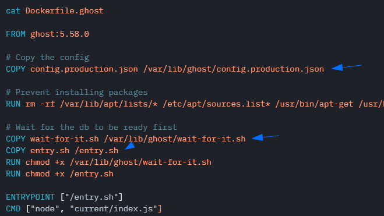Click the 'RUN chmod +x /entry.sh' line
Screen dimensions: 384x216
point(59,174)
